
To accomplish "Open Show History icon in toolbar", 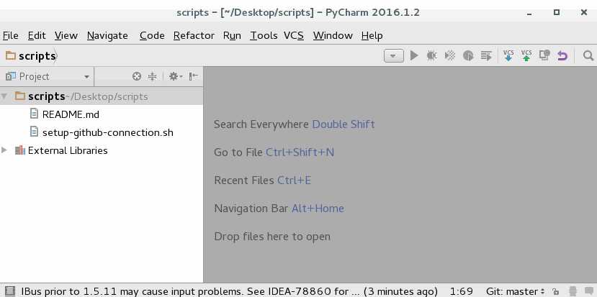I will pyautogui.click(x=544, y=56).
